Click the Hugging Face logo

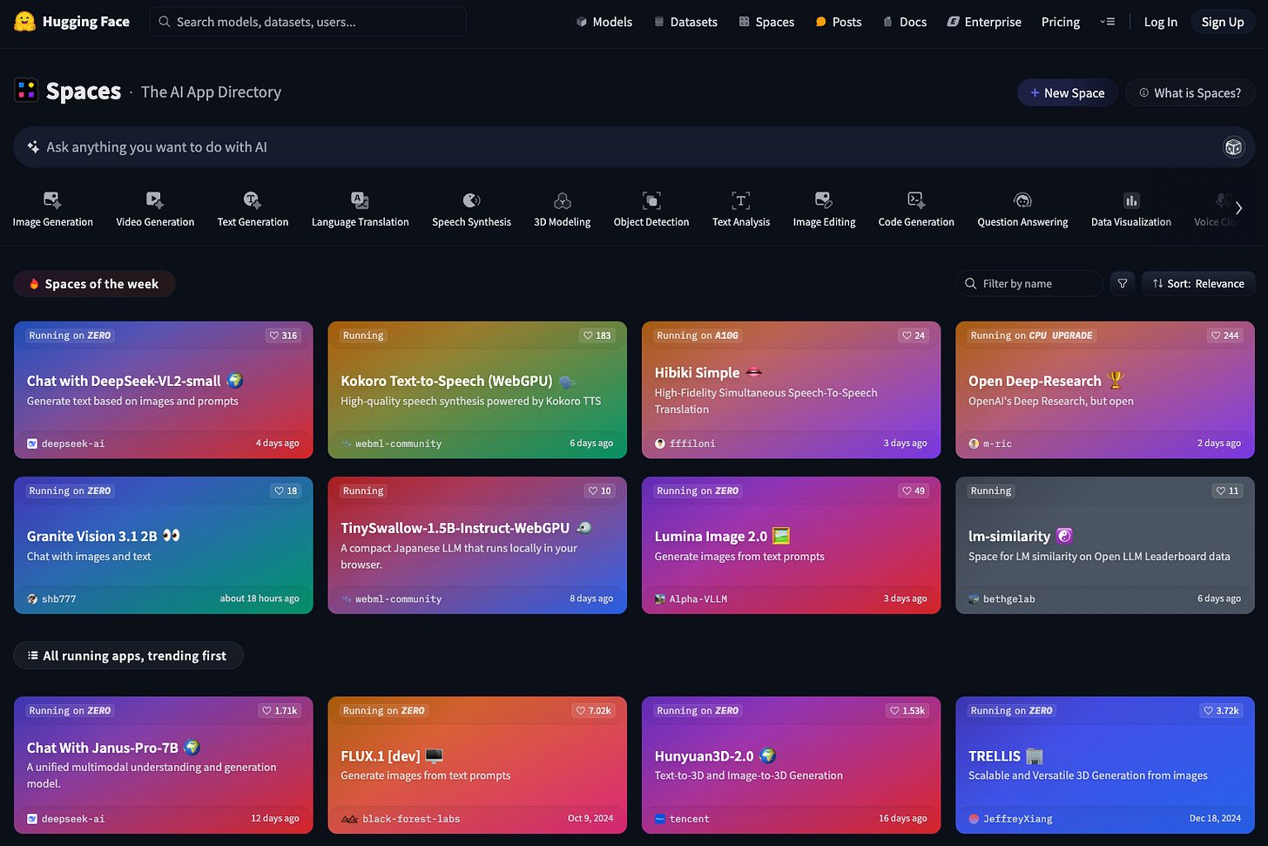72,22
